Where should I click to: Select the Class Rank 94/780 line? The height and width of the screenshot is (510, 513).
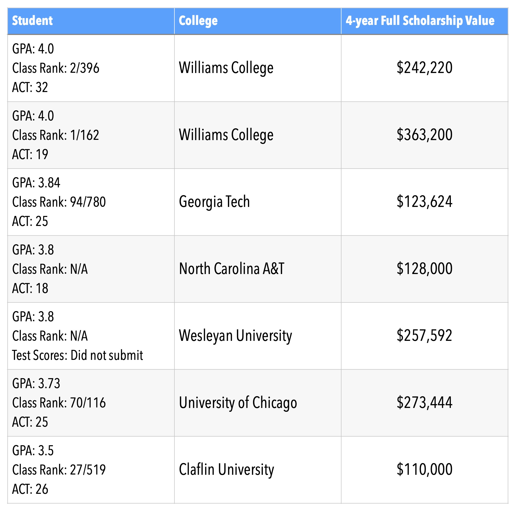tap(59, 202)
